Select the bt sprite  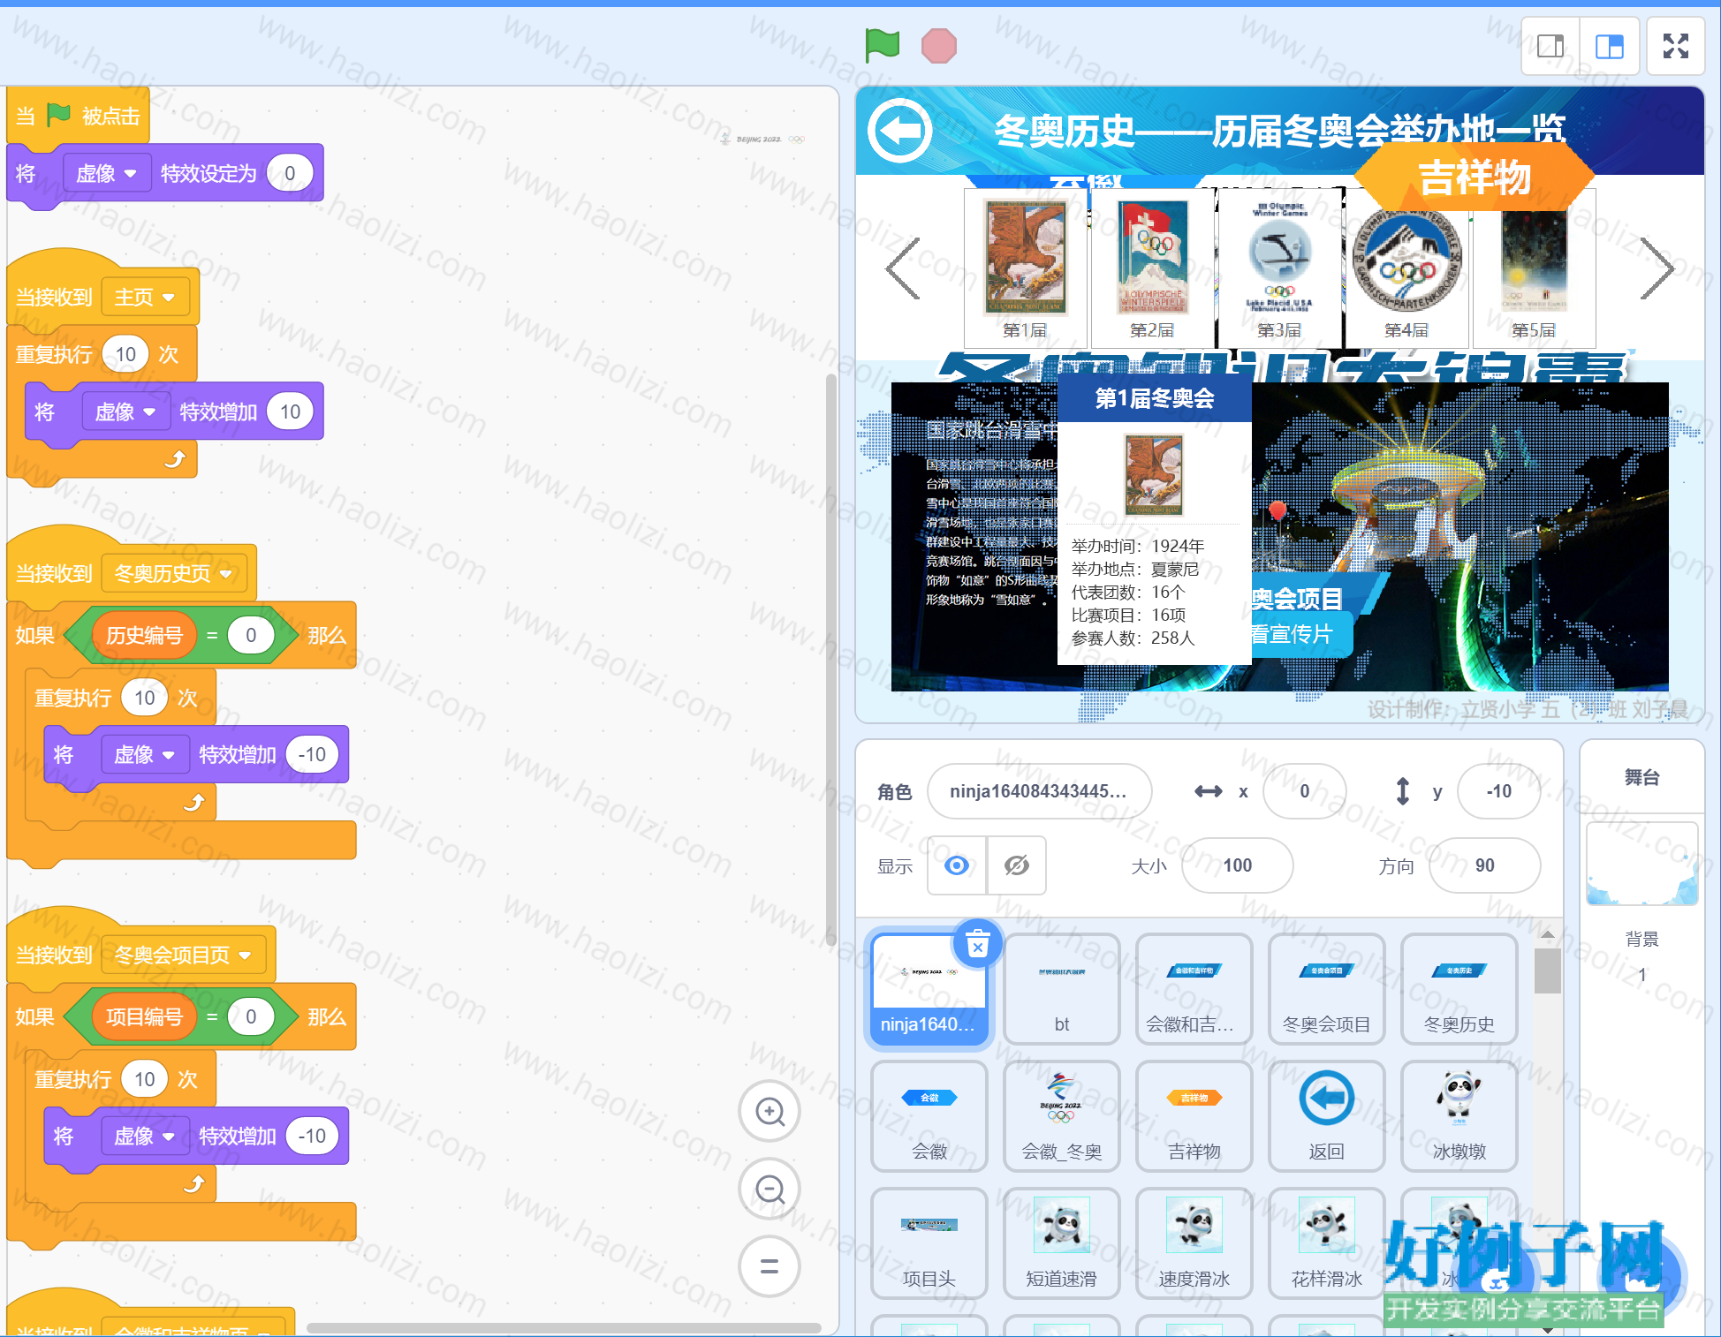[x=1061, y=989]
